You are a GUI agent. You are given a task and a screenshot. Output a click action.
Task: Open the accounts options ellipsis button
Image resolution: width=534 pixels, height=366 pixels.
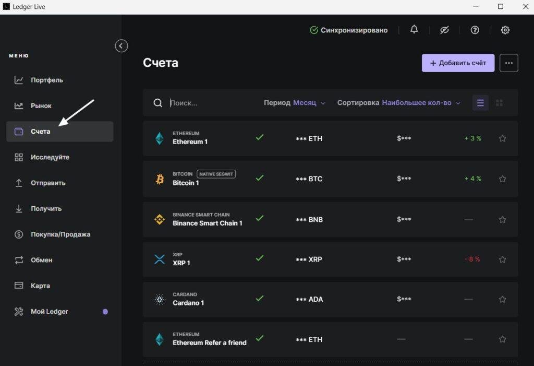tap(508, 63)
